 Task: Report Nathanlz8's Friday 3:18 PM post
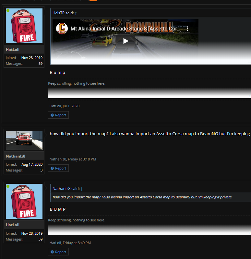58,168
